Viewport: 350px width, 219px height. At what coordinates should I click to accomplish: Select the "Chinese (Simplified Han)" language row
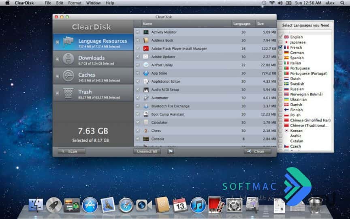(305, 120)
